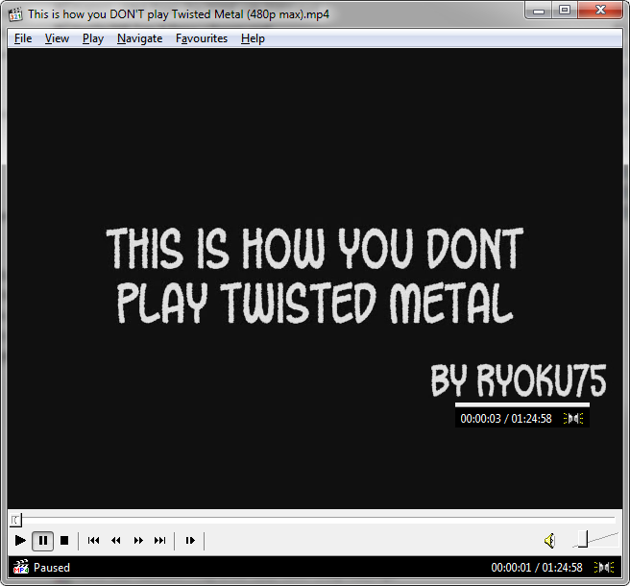The image size is (630, 586).
Task: Click the window title bar filename text
Action: pyautogui.click(x=179, y=14)
